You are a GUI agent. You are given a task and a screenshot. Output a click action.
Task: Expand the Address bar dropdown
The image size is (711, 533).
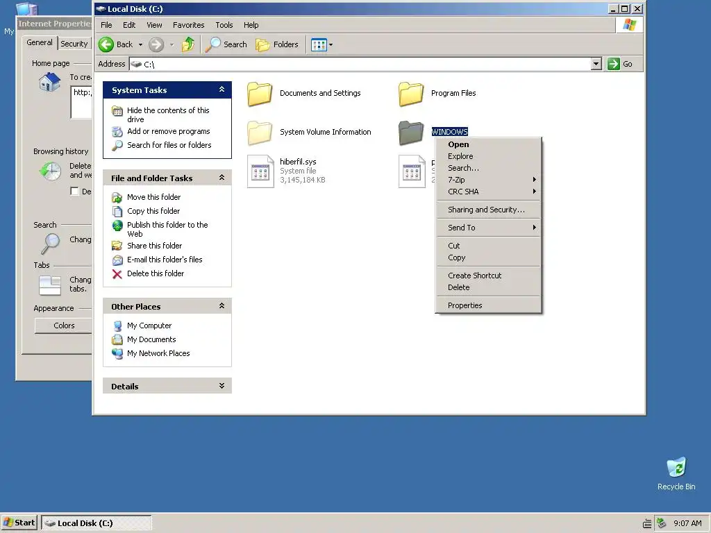click(596, 64)
